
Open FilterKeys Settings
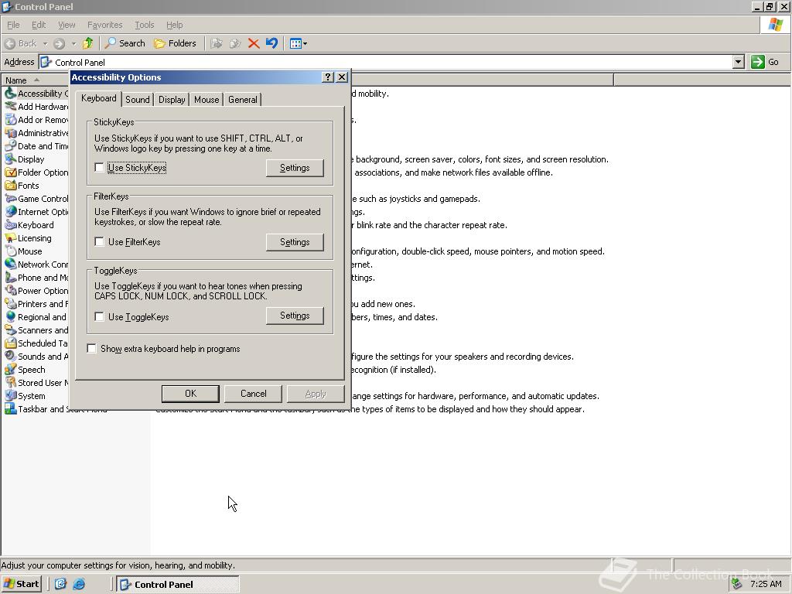pos(295,242)
